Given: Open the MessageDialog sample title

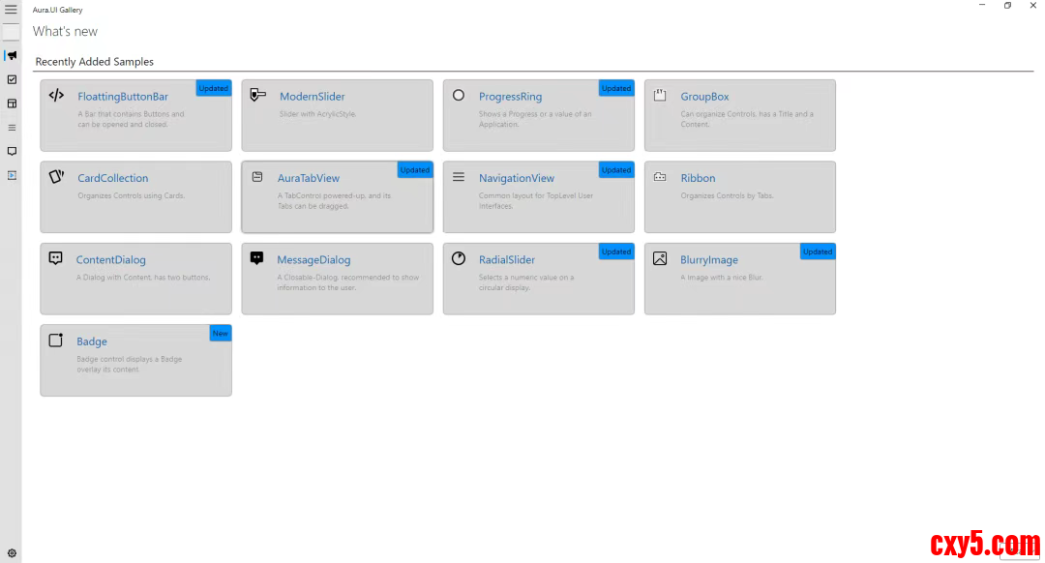Looking at the screenshot, I should click(x=313, y=260).
